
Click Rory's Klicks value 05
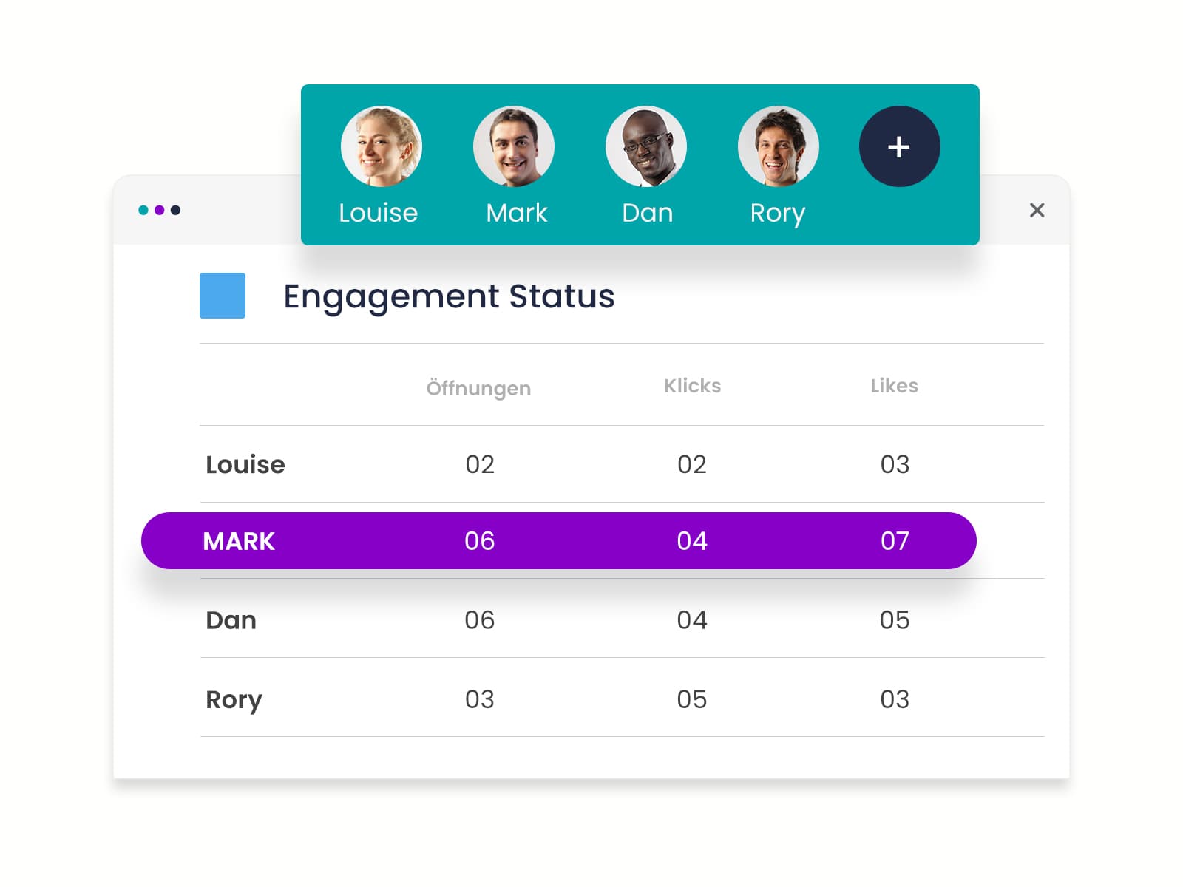(691, 699)
